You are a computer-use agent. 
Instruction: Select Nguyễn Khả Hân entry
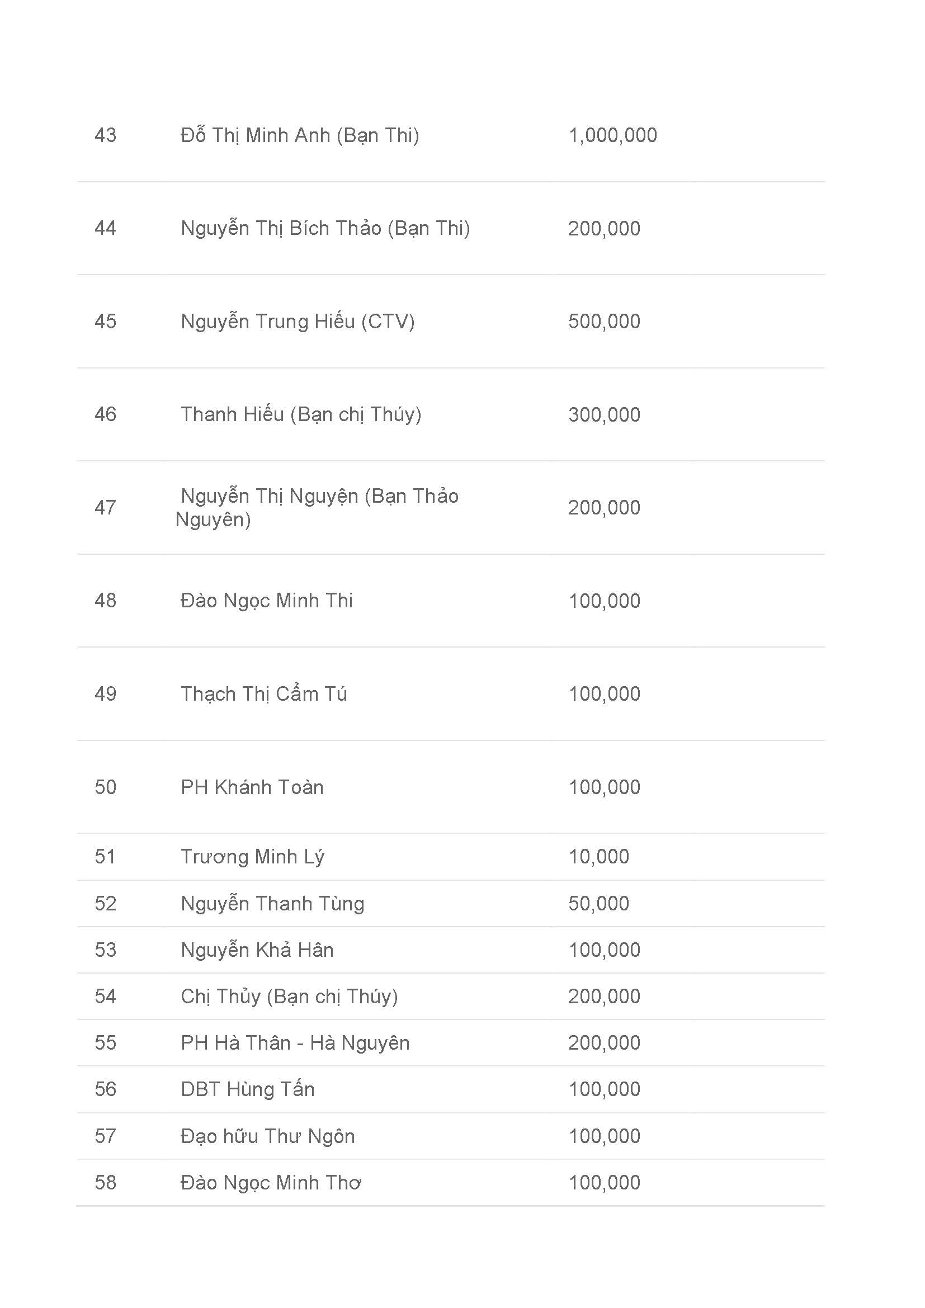click(257, 950)
